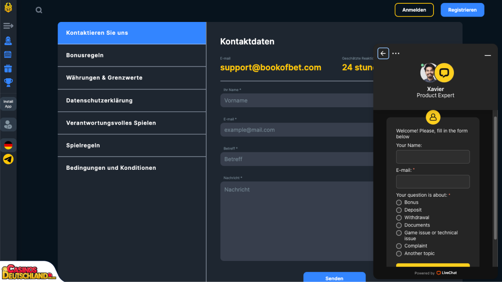Click the yellow user avatar icon above the form
This screenshot has height=282, width=502.
[433, 117]
